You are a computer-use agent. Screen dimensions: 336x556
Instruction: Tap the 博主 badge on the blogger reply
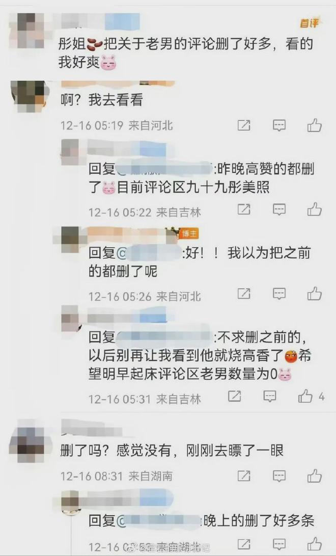pos(189,234)
